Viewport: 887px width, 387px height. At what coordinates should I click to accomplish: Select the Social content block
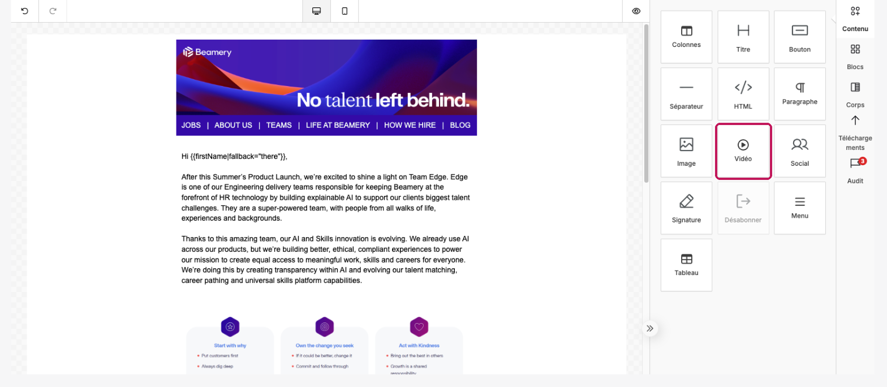pyautogui.click(x=800, y=151)
